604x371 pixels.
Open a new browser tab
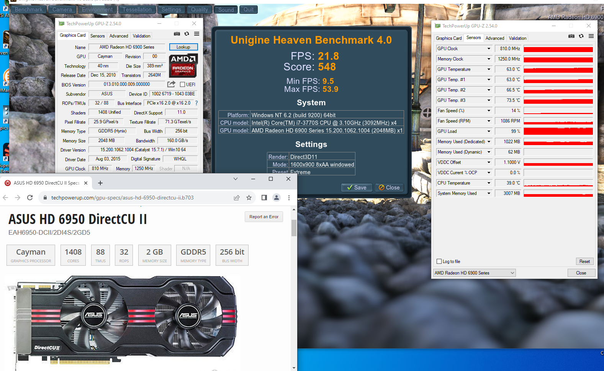click(x=100, y=183)
